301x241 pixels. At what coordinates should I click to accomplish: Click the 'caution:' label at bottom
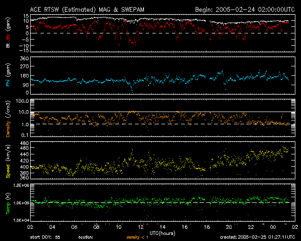pos(86,237)
